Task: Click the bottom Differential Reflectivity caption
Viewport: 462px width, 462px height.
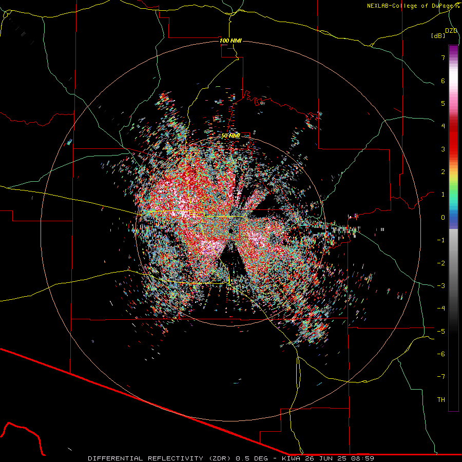Action: (231, 458)
